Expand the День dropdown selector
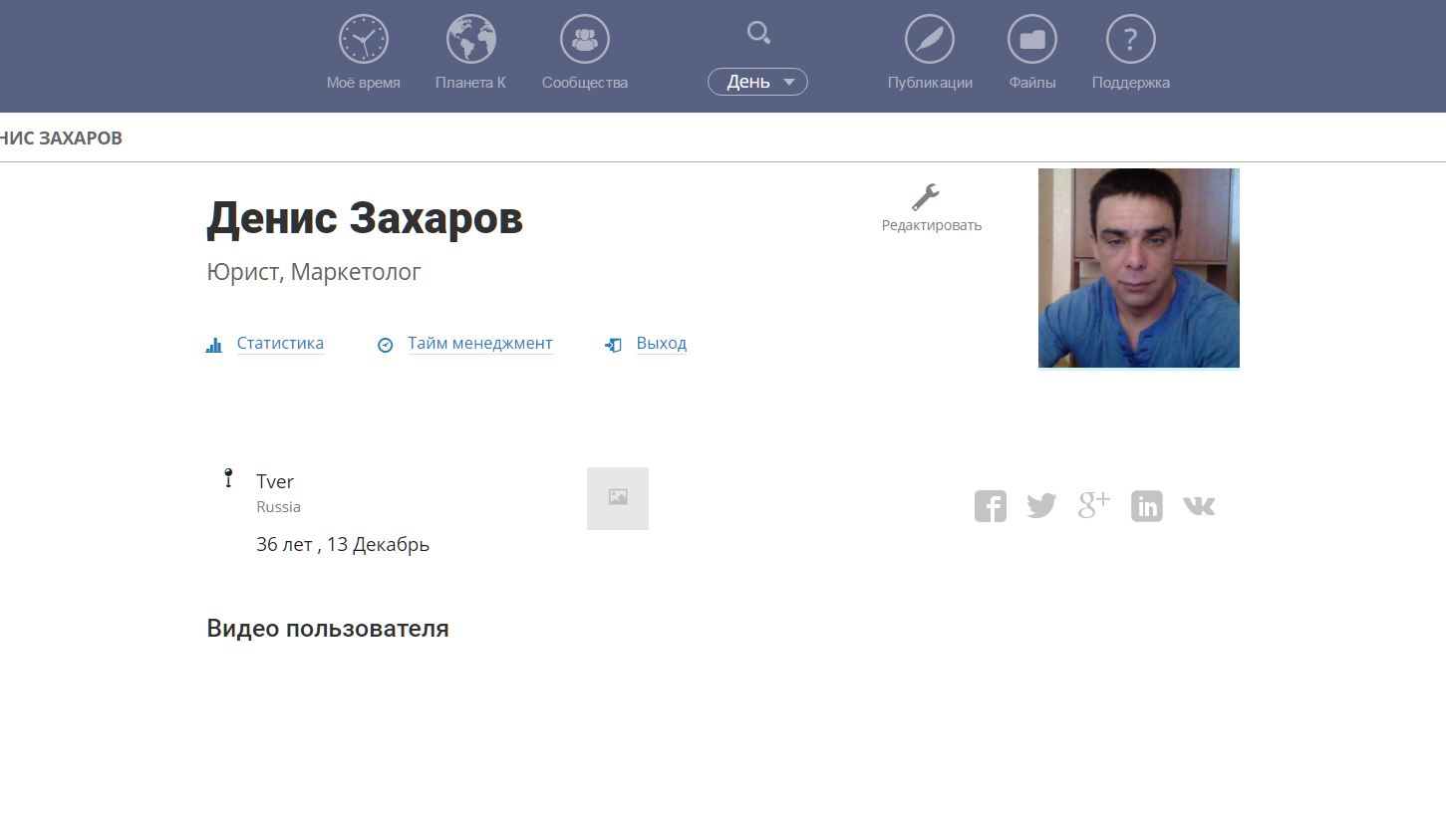 [757, 82]
